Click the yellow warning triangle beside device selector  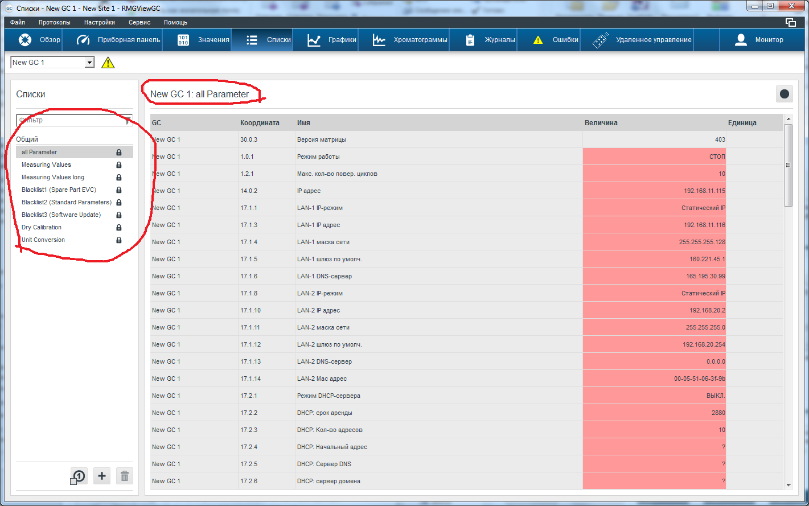click(108, 63)
